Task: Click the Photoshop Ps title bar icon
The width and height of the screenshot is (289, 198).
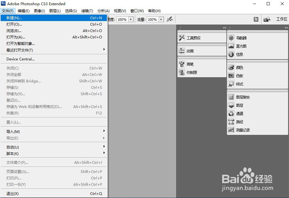Action: tap(3, 3)
